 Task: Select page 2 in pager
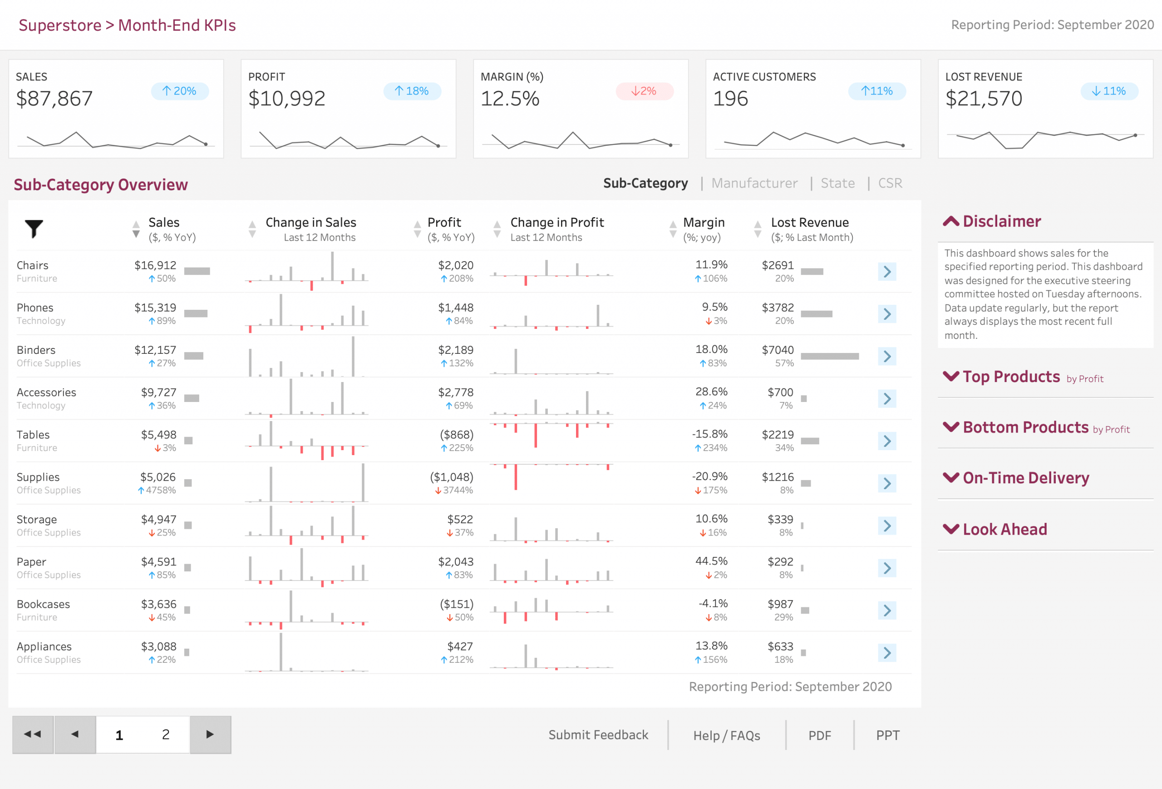166,734
